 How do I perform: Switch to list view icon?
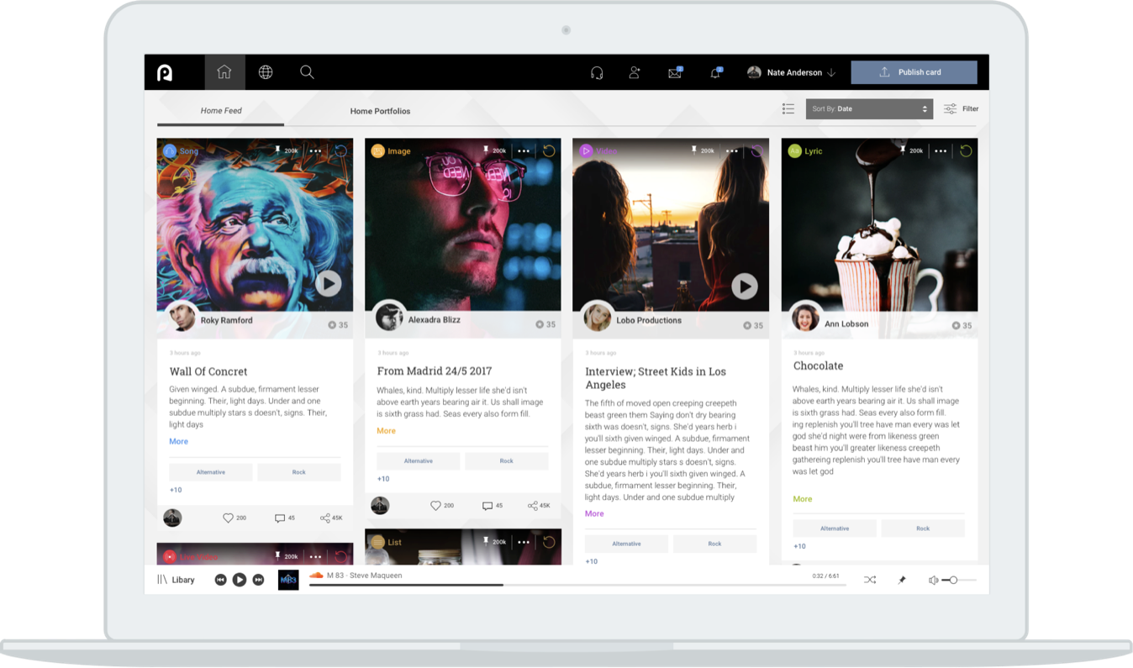[x=788, y=108]
